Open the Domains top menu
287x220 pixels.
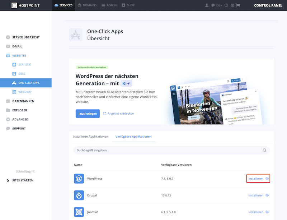(x=87, y=5)
